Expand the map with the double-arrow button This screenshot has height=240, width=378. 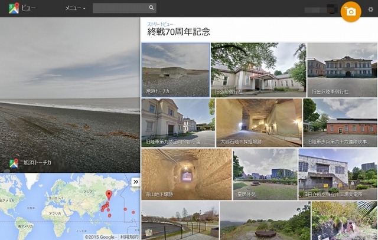135,182
